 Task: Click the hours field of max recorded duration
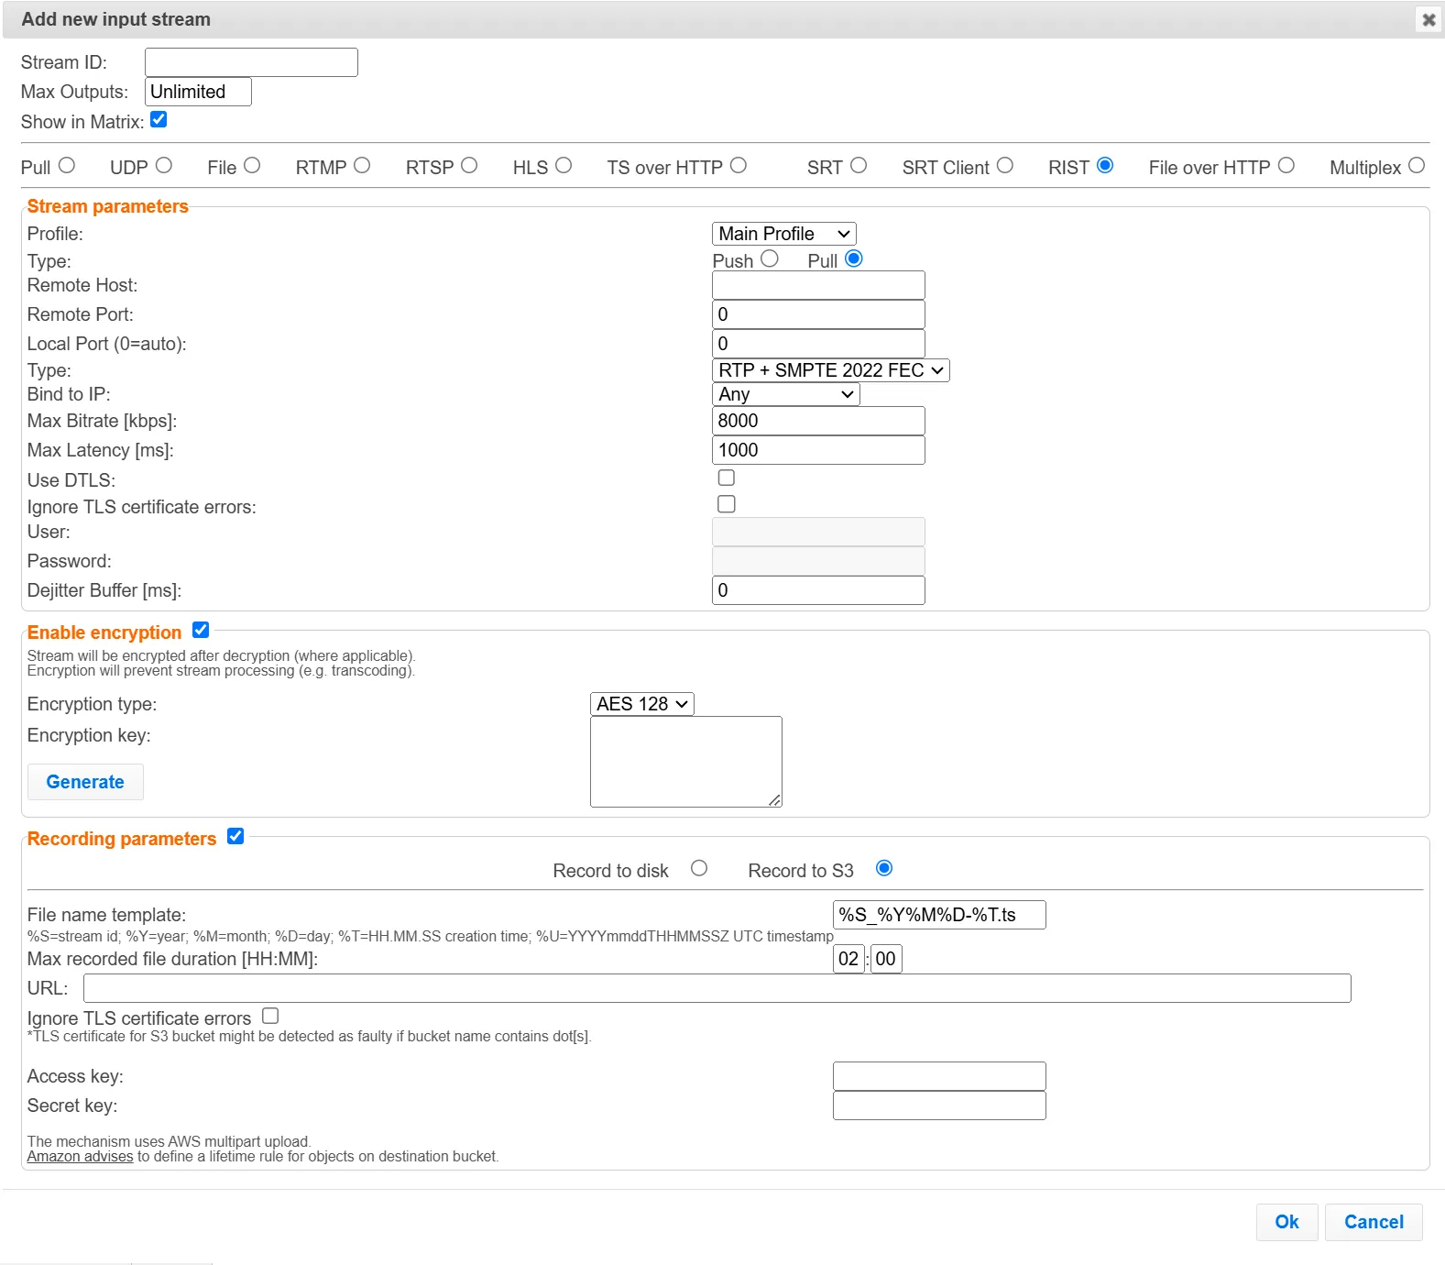(x=848, y=959)
